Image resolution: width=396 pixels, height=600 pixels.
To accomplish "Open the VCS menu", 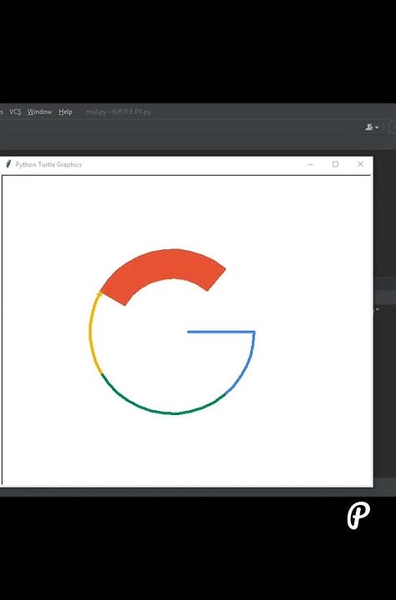I will coord(15,112).
